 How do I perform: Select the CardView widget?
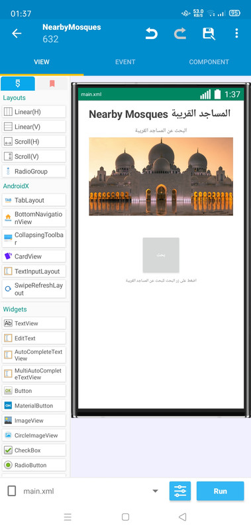[34, 256]
